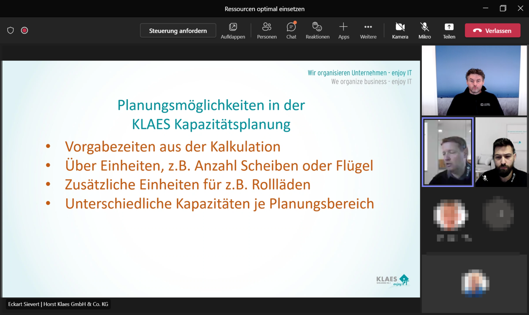Share content with Teilen
Viewport: 529px width, 315px height.
[449, 31]
